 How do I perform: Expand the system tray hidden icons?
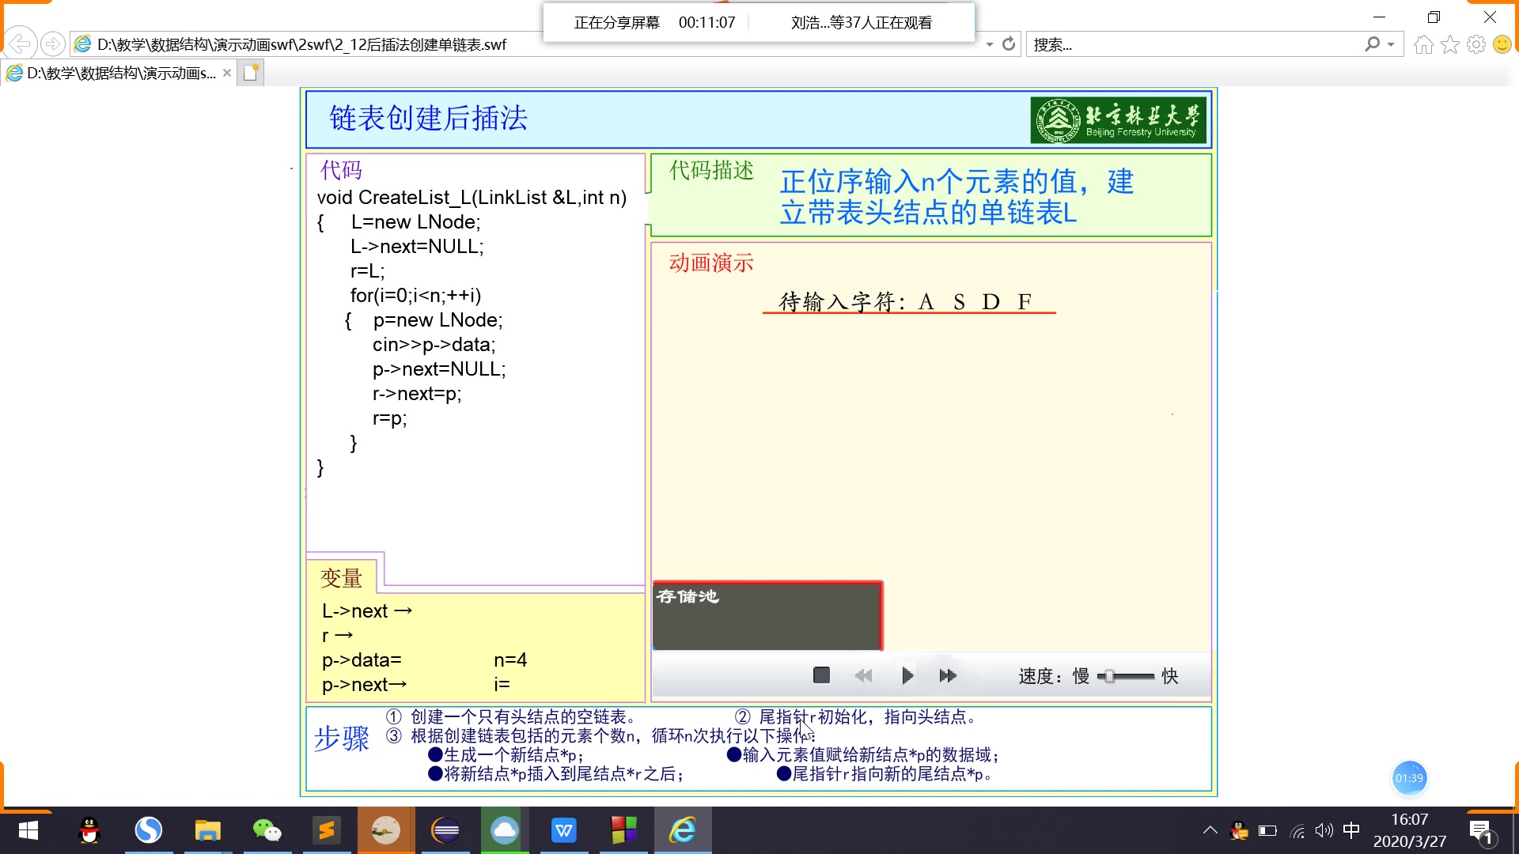(x=1210, y=830)
